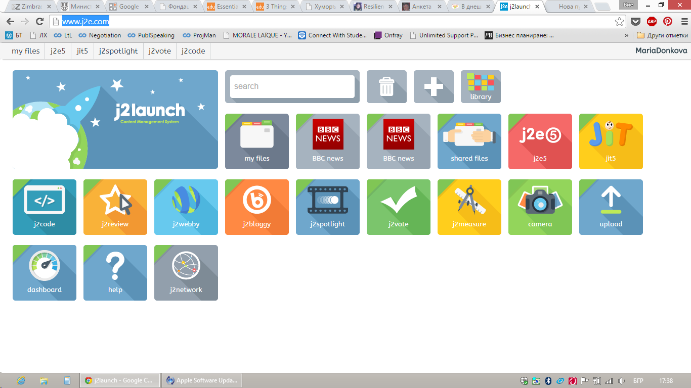Switch to the Zimbra tab

coord(31,7)
